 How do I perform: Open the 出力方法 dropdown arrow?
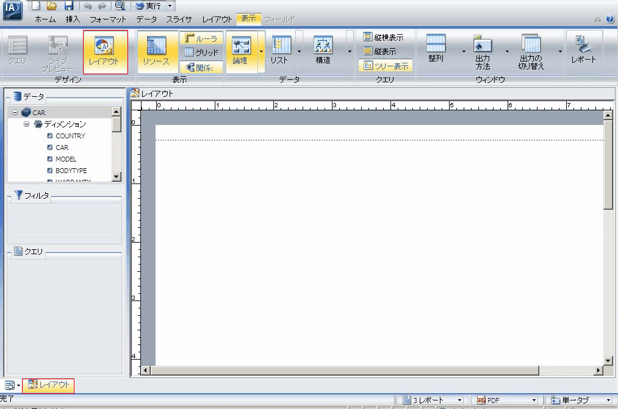pos(507,52)
